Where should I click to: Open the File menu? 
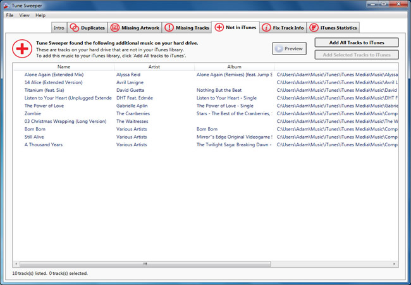(9, 15)
